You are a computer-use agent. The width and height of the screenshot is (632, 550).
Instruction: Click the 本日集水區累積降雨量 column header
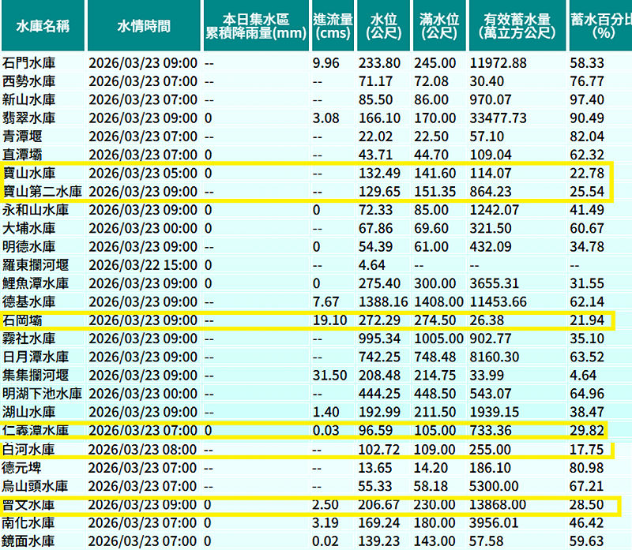[x=255, y=26]
